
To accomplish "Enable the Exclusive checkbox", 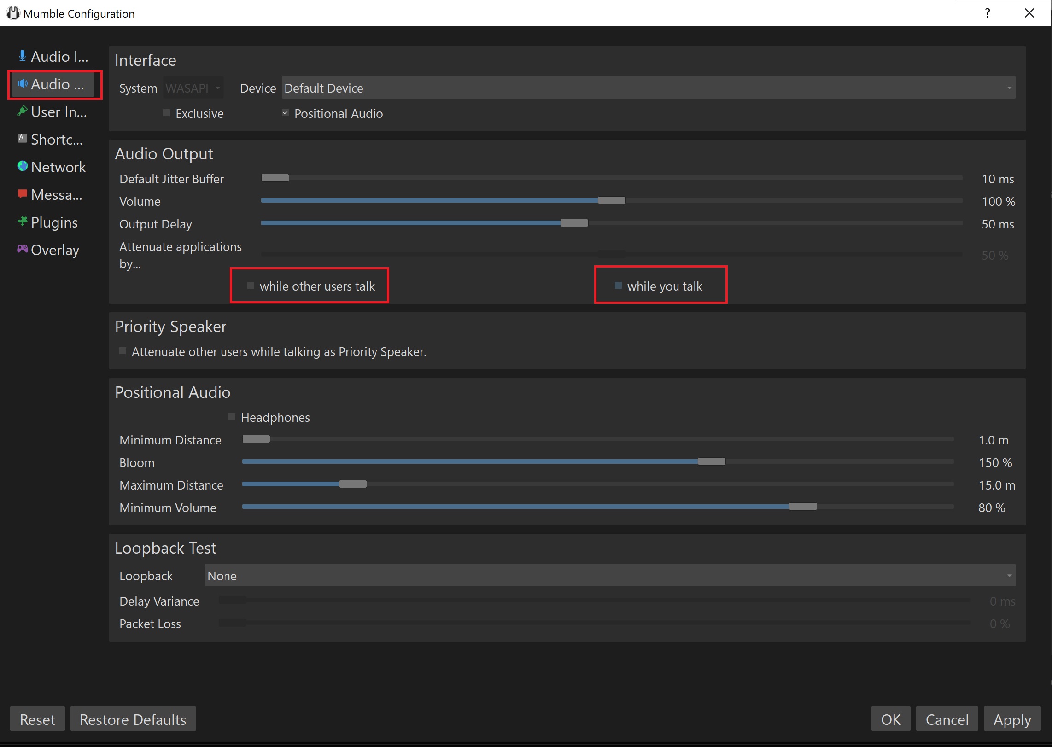I will pos(167,113).
